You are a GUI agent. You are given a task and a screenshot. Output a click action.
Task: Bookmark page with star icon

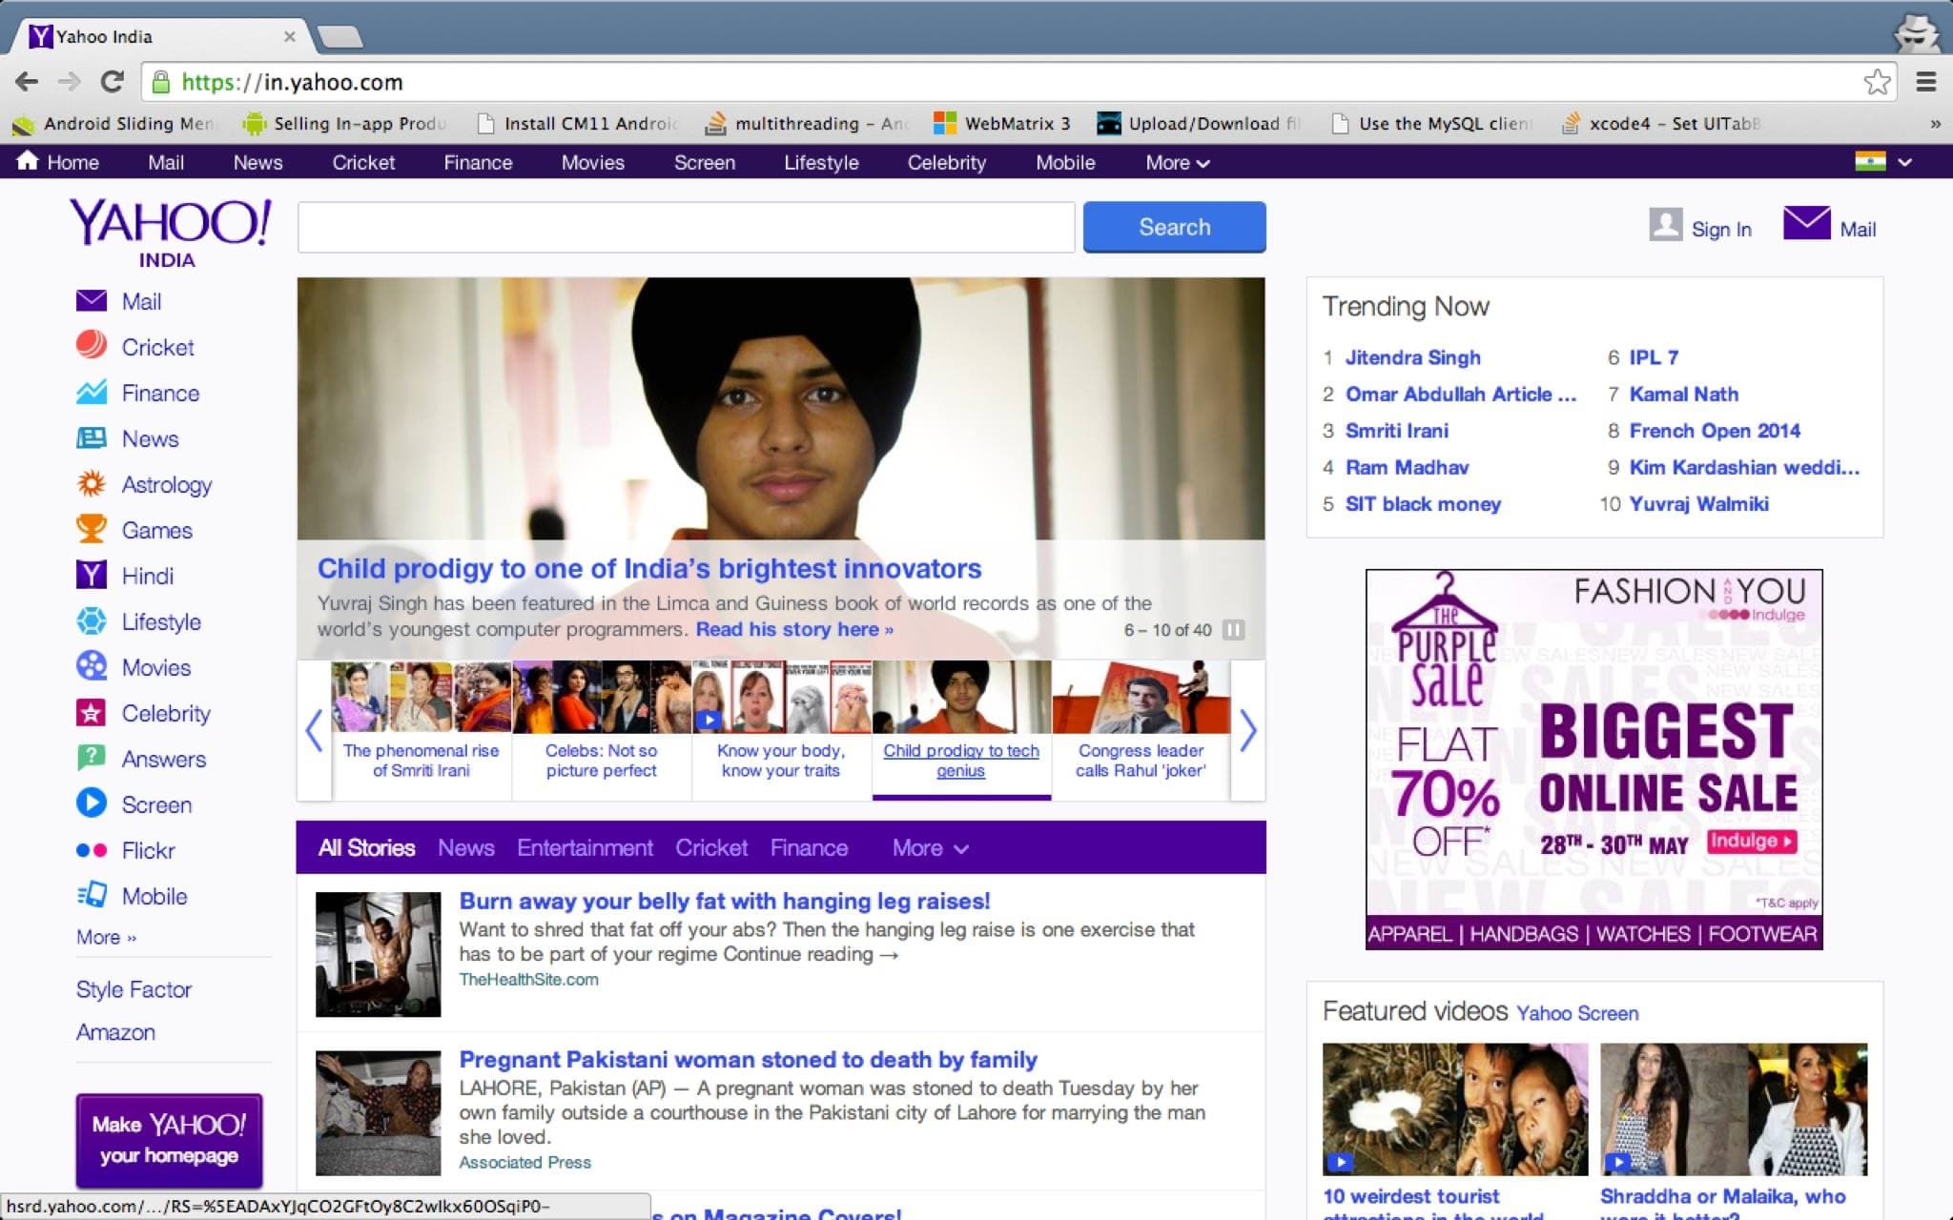1877,82
